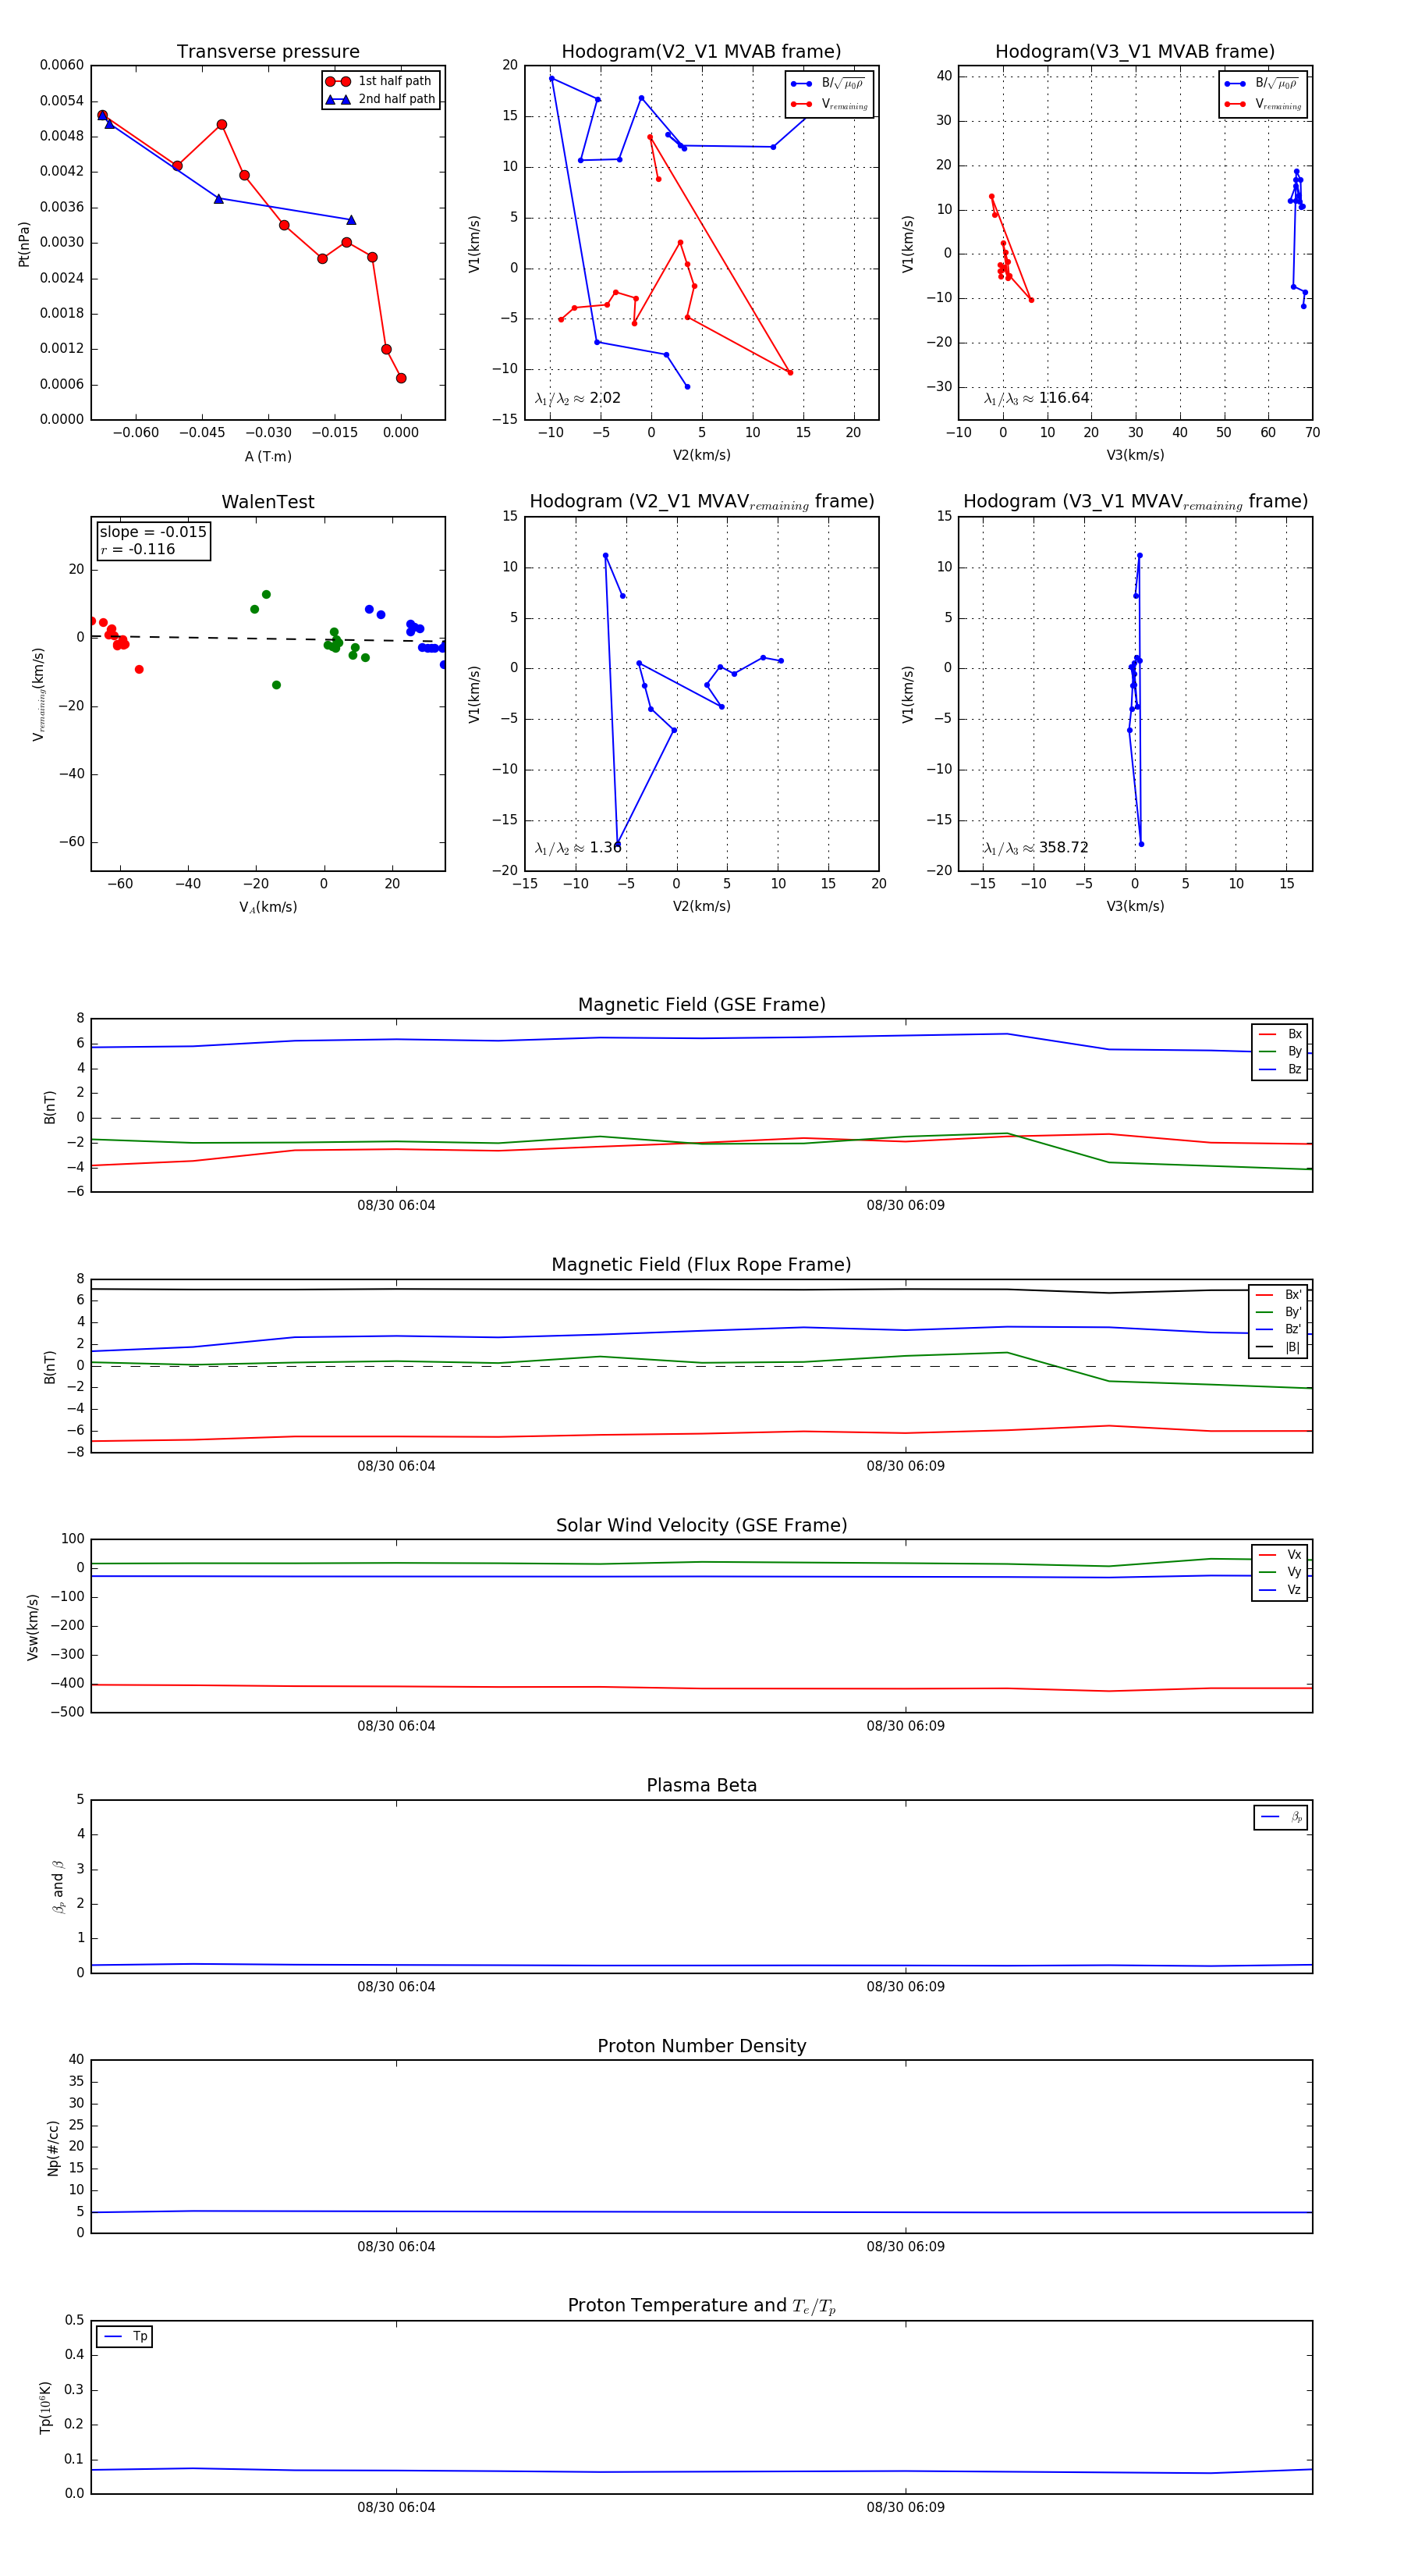The image size is (1404, 2576).
Task: Select the '1st half path' legend entry
Action: coord(381,81)
